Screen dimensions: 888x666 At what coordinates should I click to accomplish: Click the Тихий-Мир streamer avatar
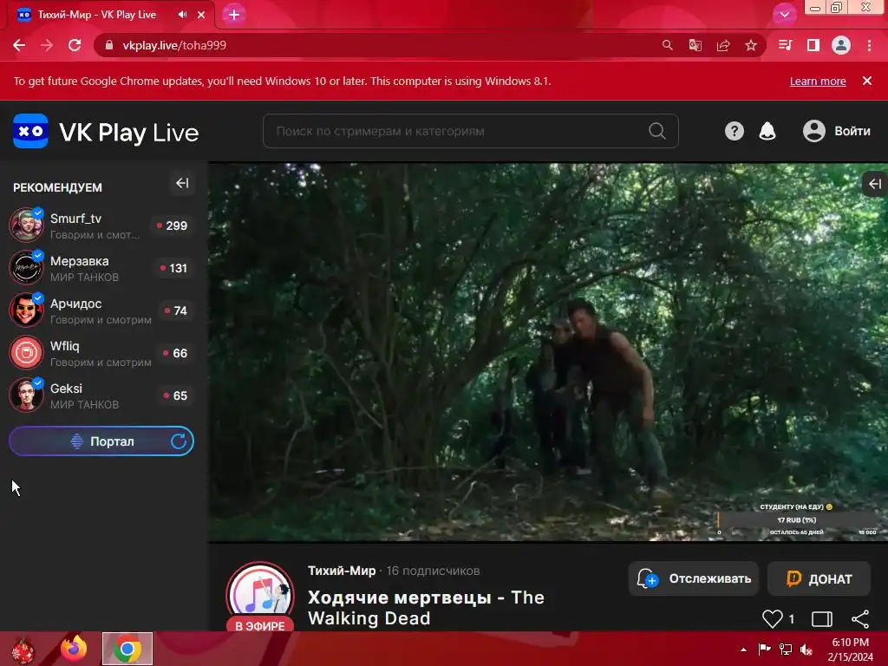point(260,595)
